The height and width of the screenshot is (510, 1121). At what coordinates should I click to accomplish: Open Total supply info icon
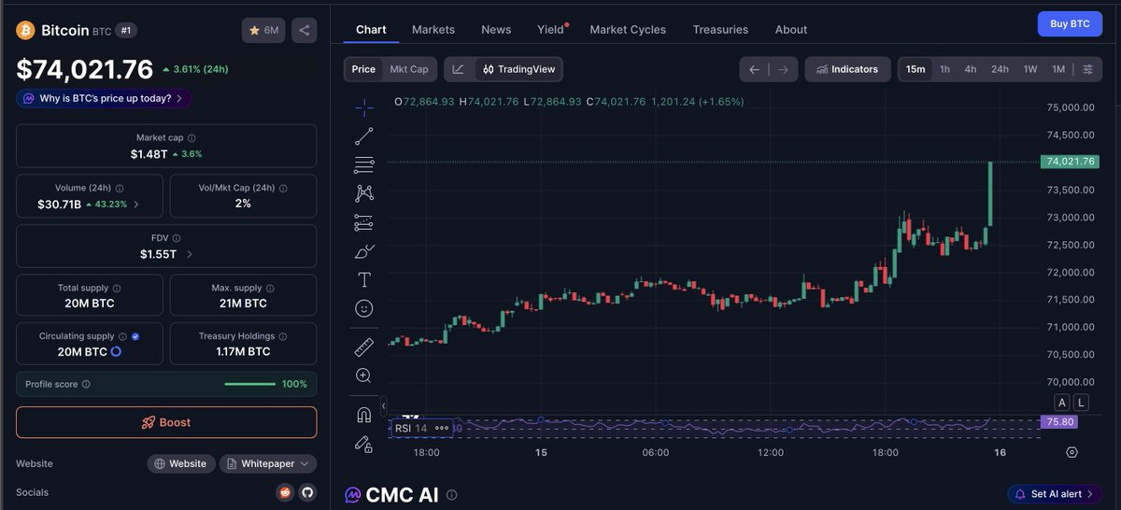117,289
